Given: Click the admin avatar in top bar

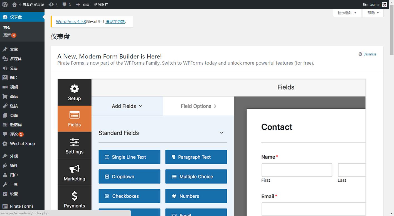Looking at the screenshot, I should tap(384, 4).
